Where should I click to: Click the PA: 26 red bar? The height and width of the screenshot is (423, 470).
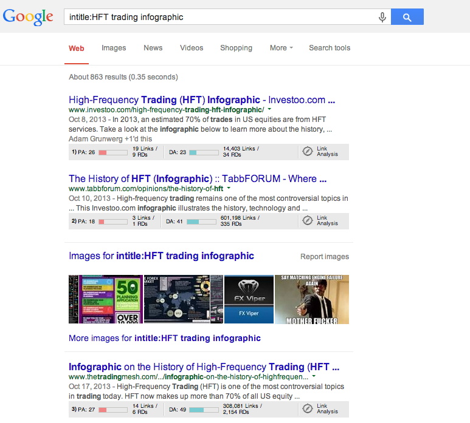[x=113, y=152]
